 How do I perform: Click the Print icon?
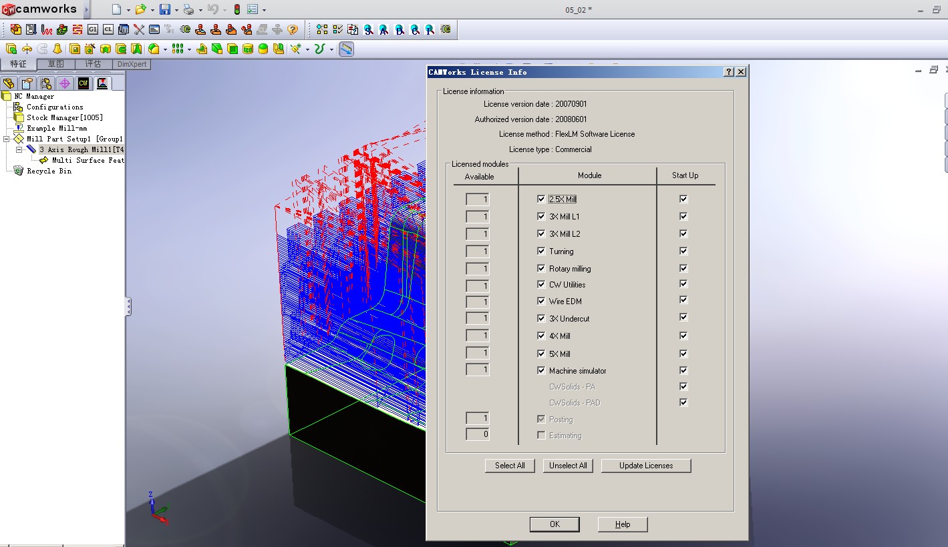click(x=189, y=9)
